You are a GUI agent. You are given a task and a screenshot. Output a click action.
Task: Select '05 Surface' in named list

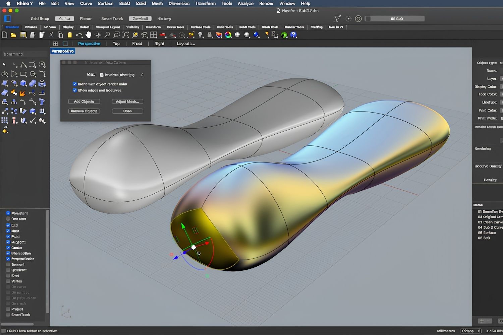(487, 232)
